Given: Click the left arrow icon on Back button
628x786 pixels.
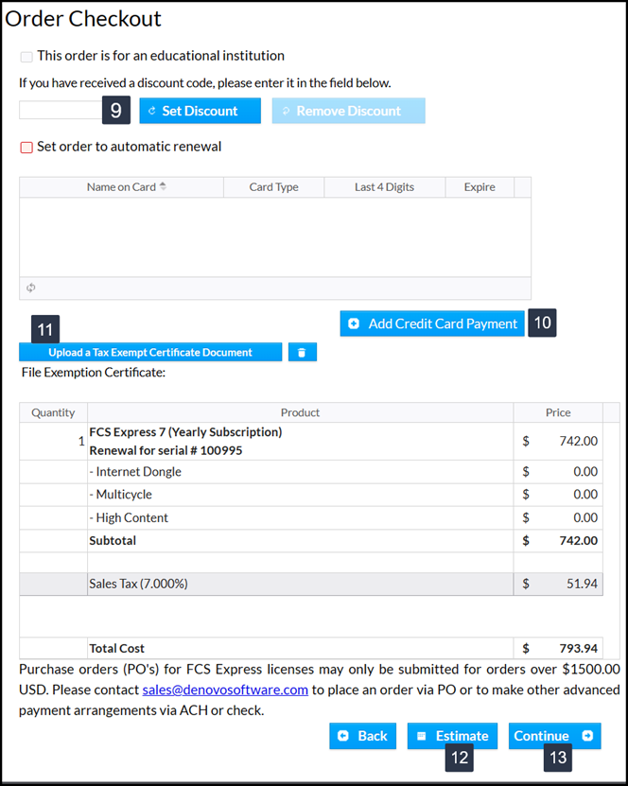Looking at the screenshot, I should [x=342, y=736].
